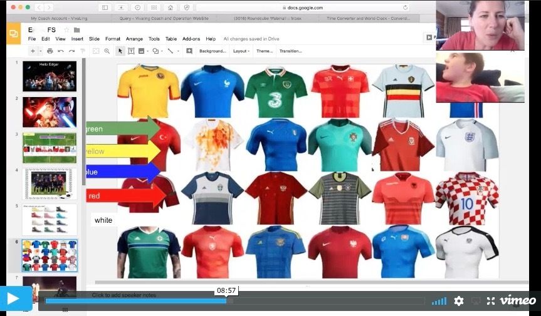This screenshot has height=316, width=541.
Task: Go forward with Safari forward arrow
Action: pyautogui.click(x=49, y=8)
